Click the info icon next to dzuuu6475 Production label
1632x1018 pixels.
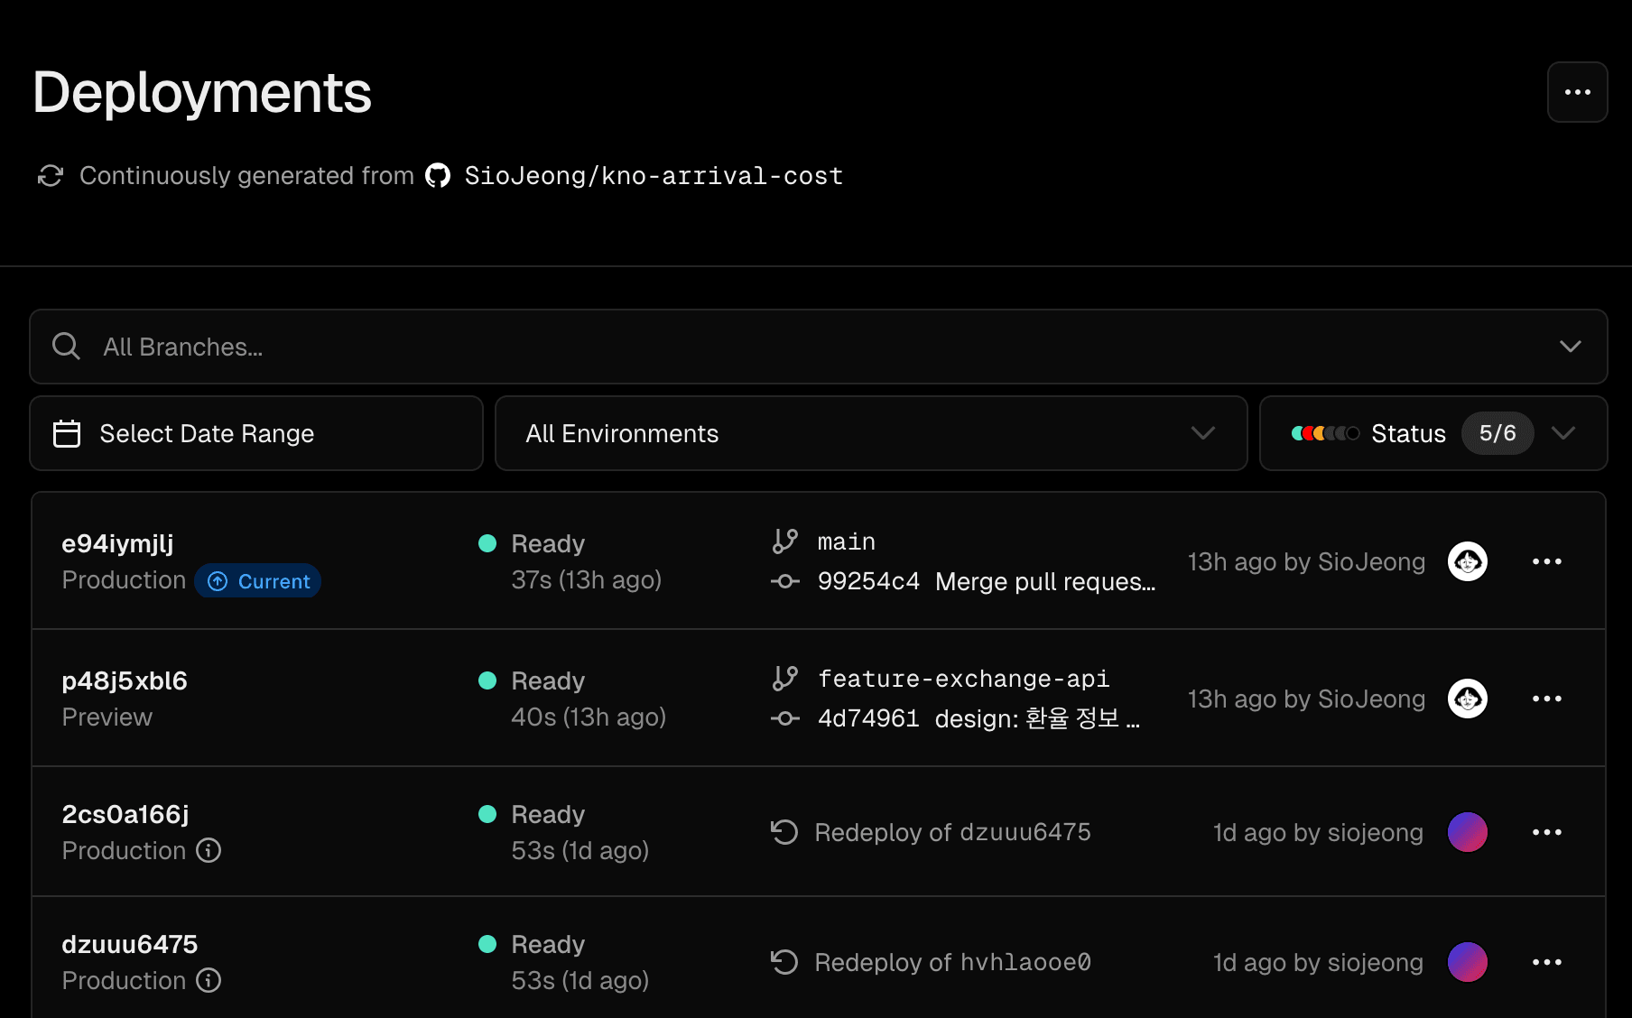209,981
